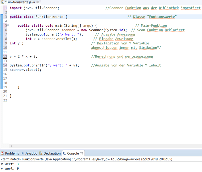Screen dimensions: 202x172
Task: Open the Javadoc tab
Action: click(31, 153)
